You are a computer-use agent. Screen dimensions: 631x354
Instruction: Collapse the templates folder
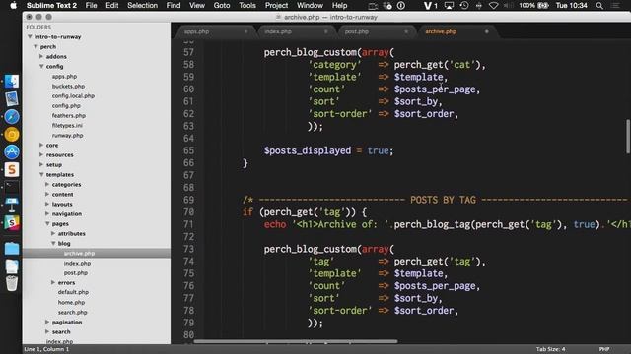[x=41, y=175]
